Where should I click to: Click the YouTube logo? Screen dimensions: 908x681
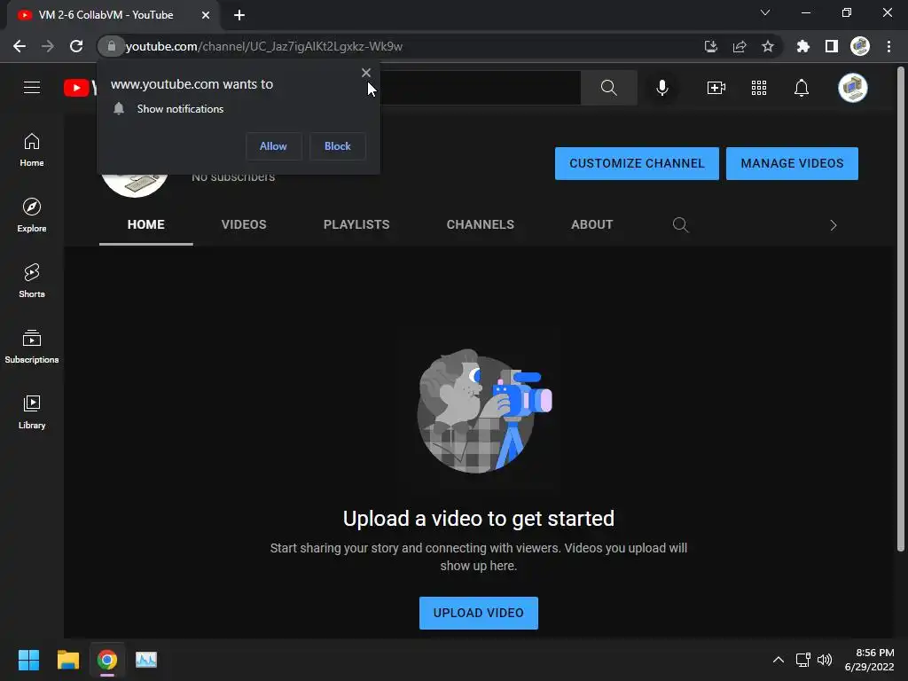80,88
